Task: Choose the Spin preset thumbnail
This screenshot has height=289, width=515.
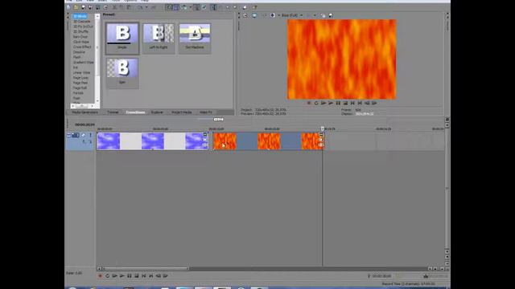Action: click(122, 73)
